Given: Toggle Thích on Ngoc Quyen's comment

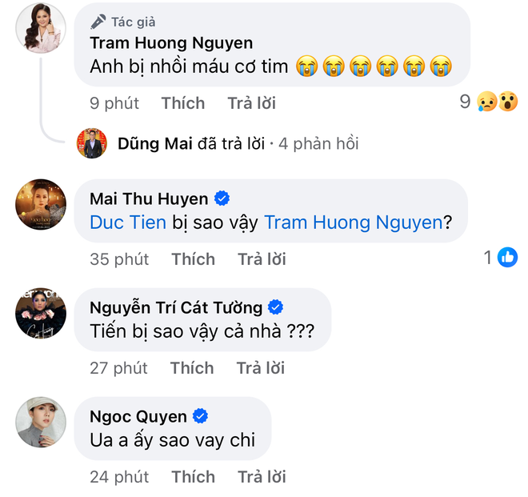Looking at the screenshot, I should pos(193,477).
